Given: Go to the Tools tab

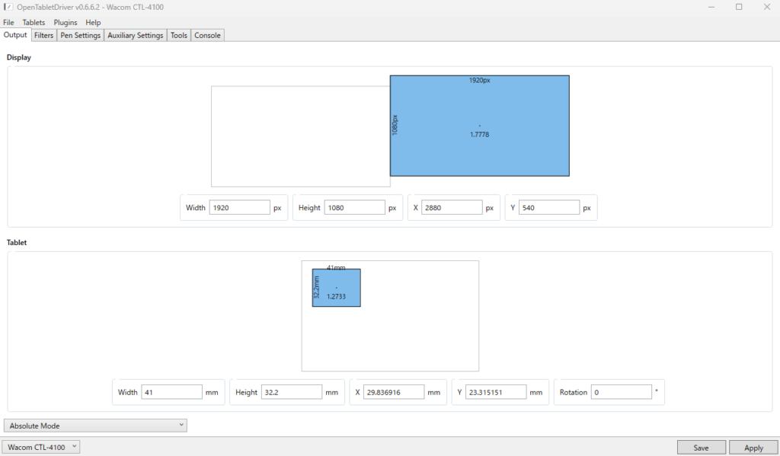Looking at the screenshot, I should point(179,35).
